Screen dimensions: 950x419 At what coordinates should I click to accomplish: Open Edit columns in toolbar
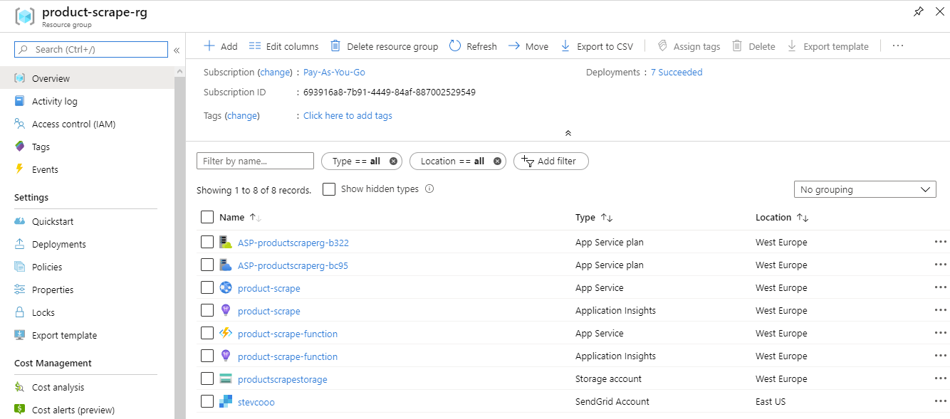[283, 46]
